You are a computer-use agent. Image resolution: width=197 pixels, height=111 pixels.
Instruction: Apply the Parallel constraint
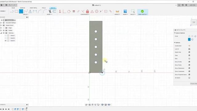(78, 11)
